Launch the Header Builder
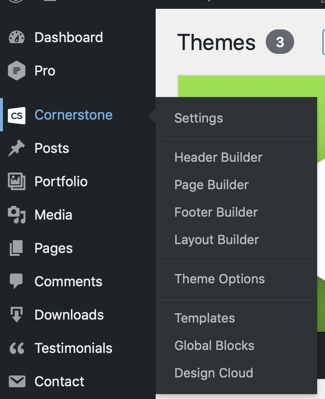Viewport: 325px width, 399px height. pyautogui.click(x=218, y=157)
